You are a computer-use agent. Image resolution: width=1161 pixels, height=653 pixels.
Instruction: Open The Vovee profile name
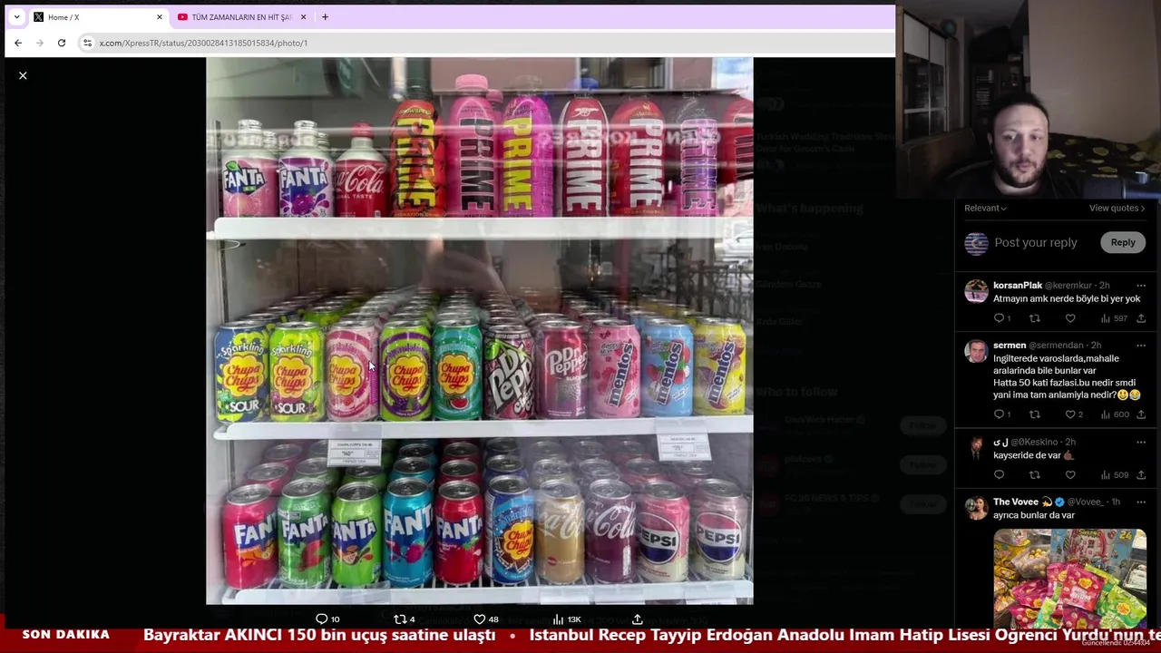[1016, 502]
